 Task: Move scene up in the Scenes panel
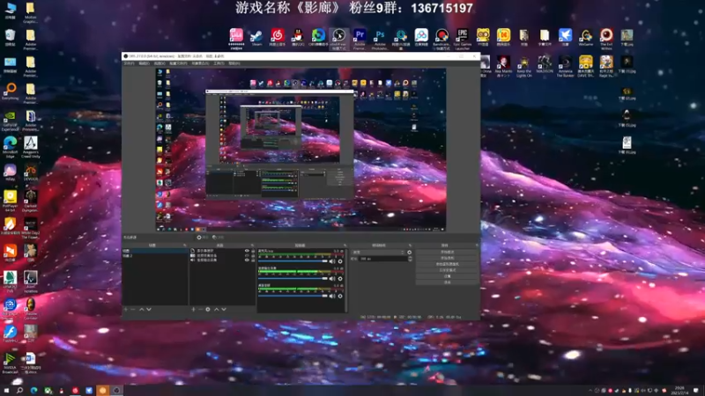142,310
